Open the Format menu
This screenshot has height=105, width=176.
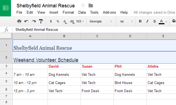pyautogui.click(x=68, y=12)
